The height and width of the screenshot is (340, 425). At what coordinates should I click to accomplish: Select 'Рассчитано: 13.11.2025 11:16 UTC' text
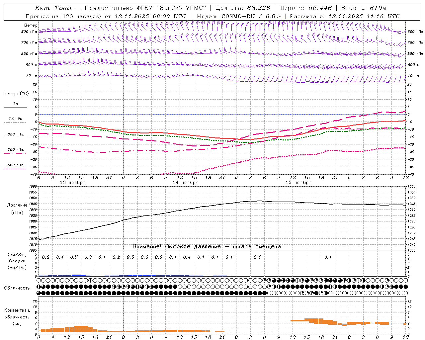tap(345, 16)
